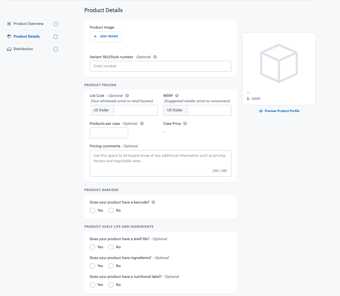Click help icon next to Variant SKU/Style number
This screenshot has height=296, width=340.
coord(155,57)
